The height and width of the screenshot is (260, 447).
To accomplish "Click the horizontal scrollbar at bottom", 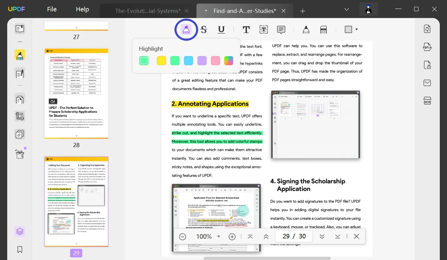I will point(267,258).
